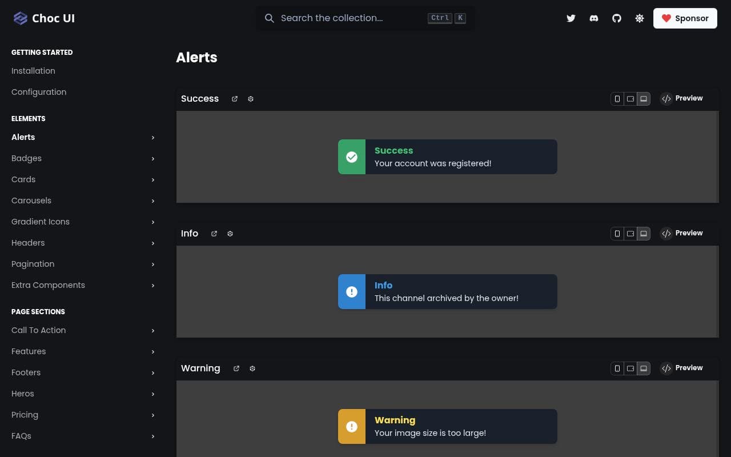Open the Configuration link
Screen dimensions: 731x457
pos(39,92)
